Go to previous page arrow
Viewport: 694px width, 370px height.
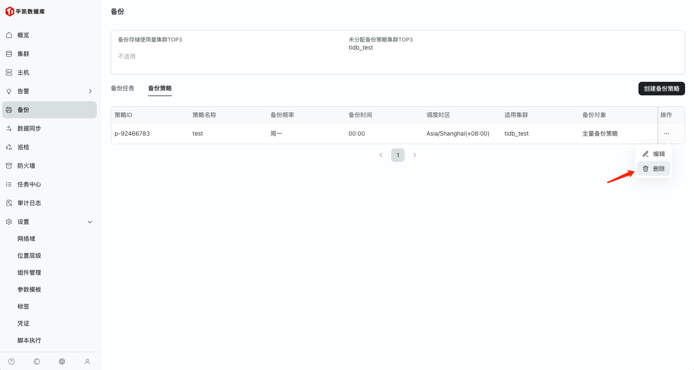tap(381, 155)
